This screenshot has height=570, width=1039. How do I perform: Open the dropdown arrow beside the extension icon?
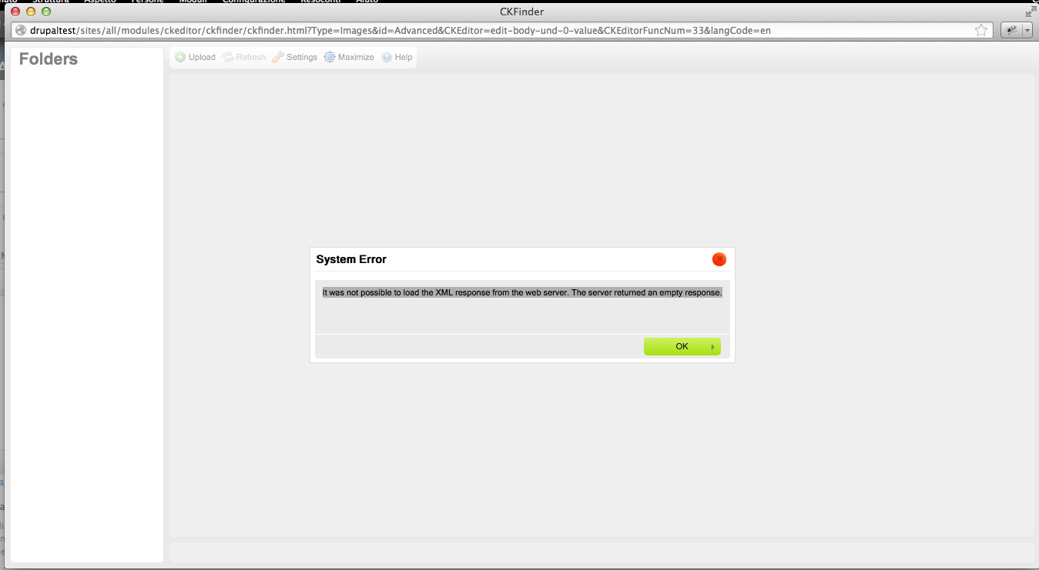[x=1027, y=30]
